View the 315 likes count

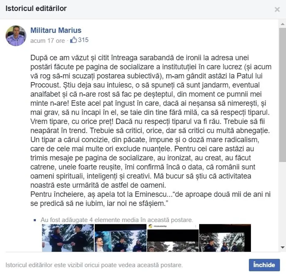tap(83, 40)
